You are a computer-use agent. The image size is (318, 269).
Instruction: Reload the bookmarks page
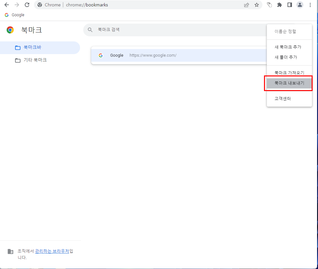pos(27,5)
